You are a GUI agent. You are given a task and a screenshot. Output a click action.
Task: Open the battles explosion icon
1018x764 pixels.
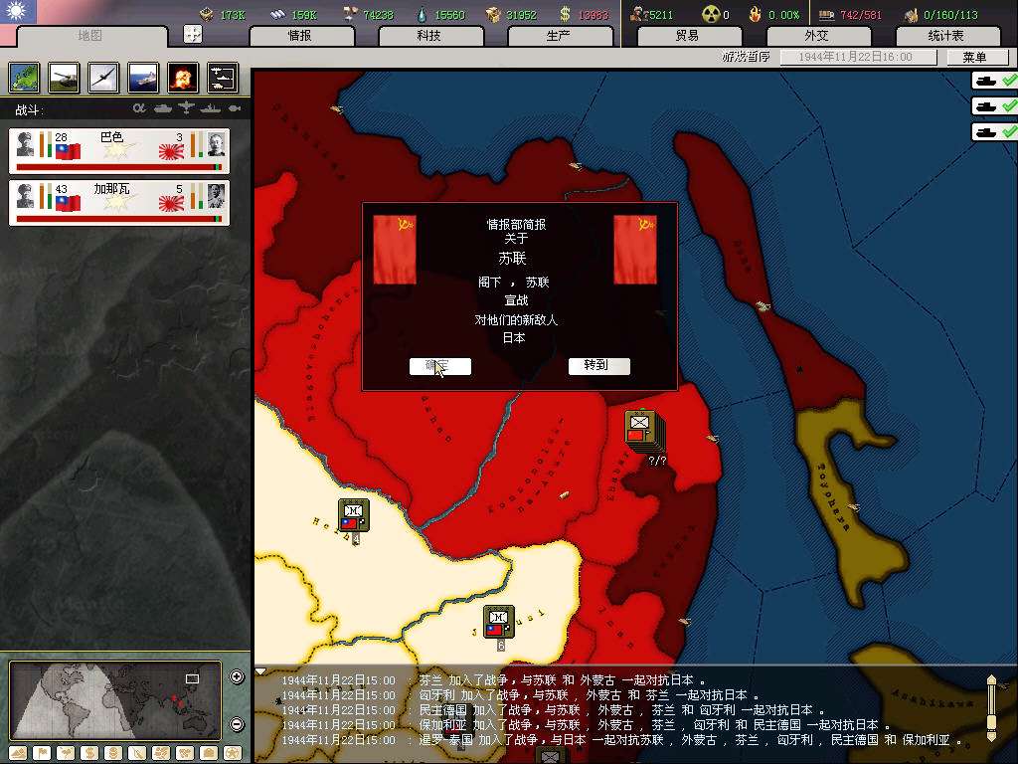(x=183, y=78)
